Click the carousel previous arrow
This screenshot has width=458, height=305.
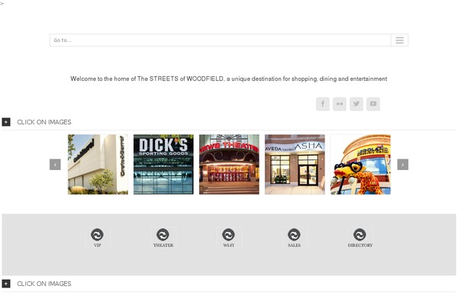pyautogui.click(x=55, y=165)
